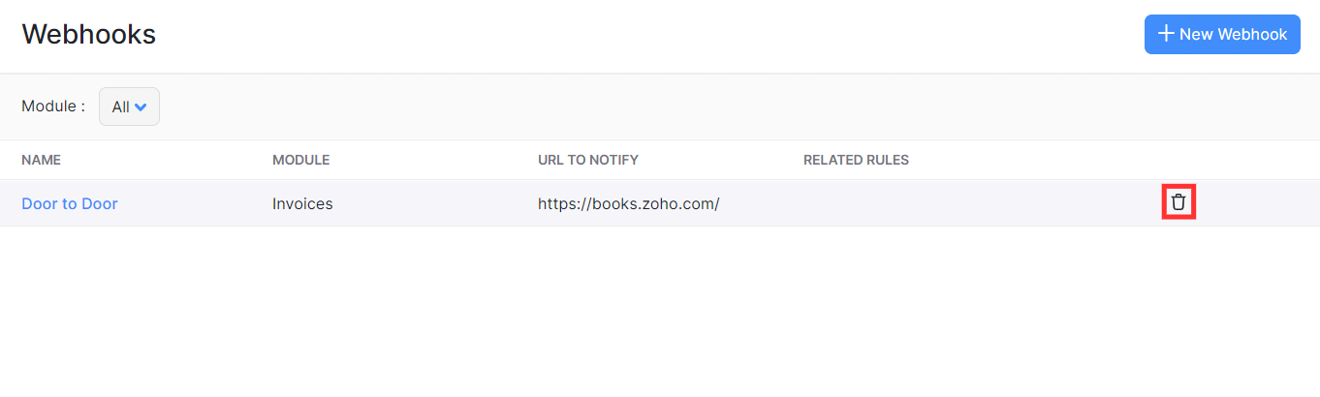Click the plus icon on New Webhook
The height and width of the screenshot is (397, 1320).
1166,34
